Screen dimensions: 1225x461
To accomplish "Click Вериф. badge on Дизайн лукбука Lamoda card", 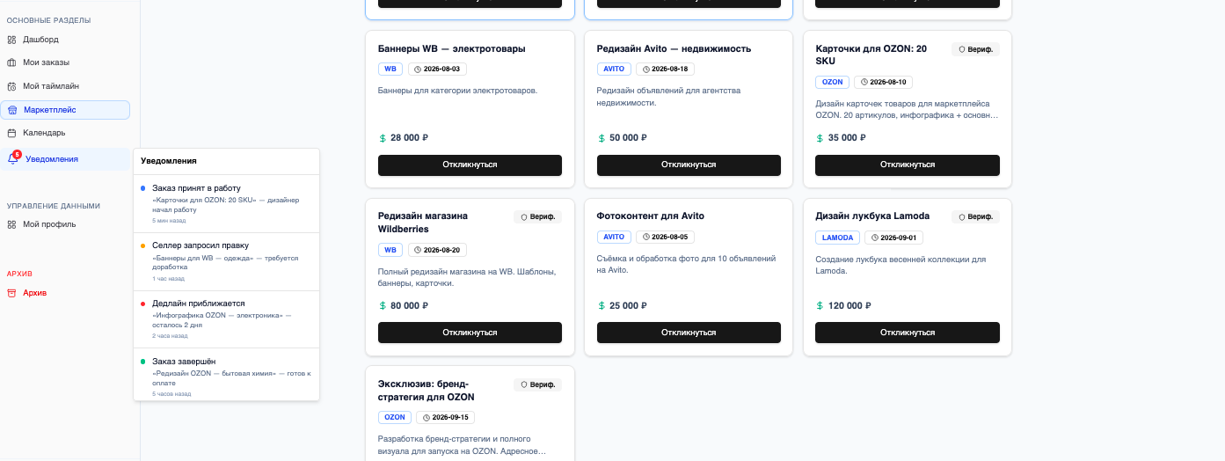I will (x=975, y=216).
